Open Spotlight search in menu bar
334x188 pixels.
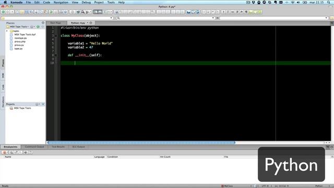coord(328,2)
